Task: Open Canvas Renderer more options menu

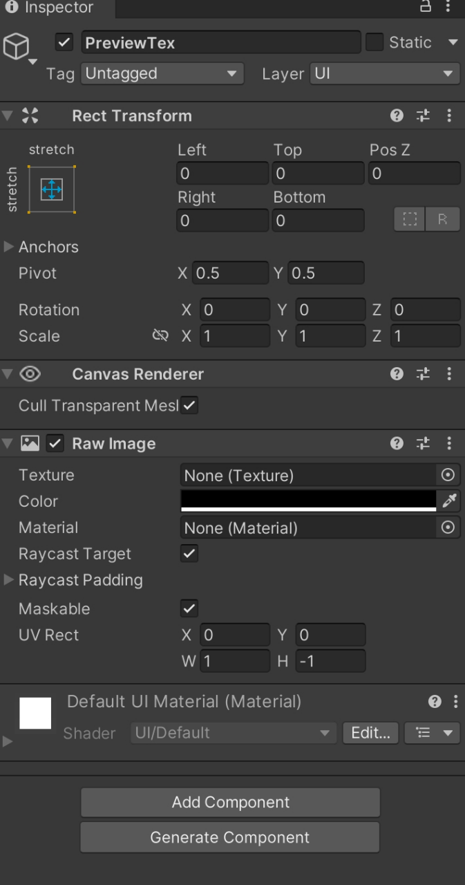Action: click(449, 374)
